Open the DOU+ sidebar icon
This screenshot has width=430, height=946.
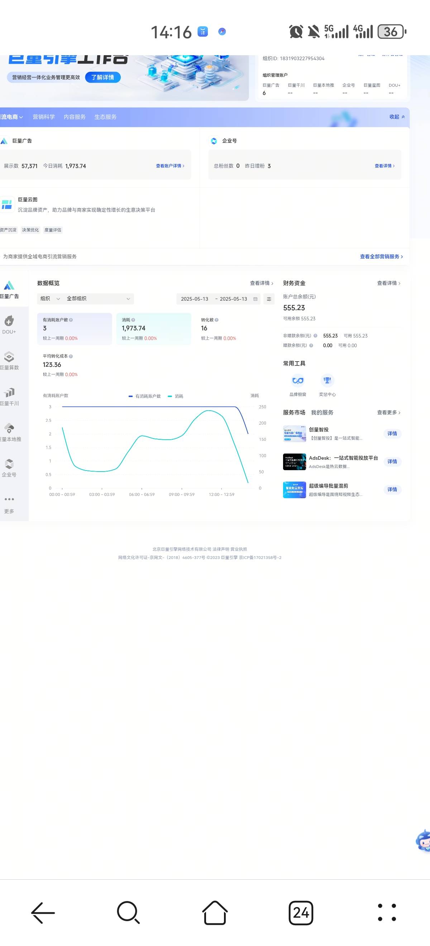coord(9,321)
